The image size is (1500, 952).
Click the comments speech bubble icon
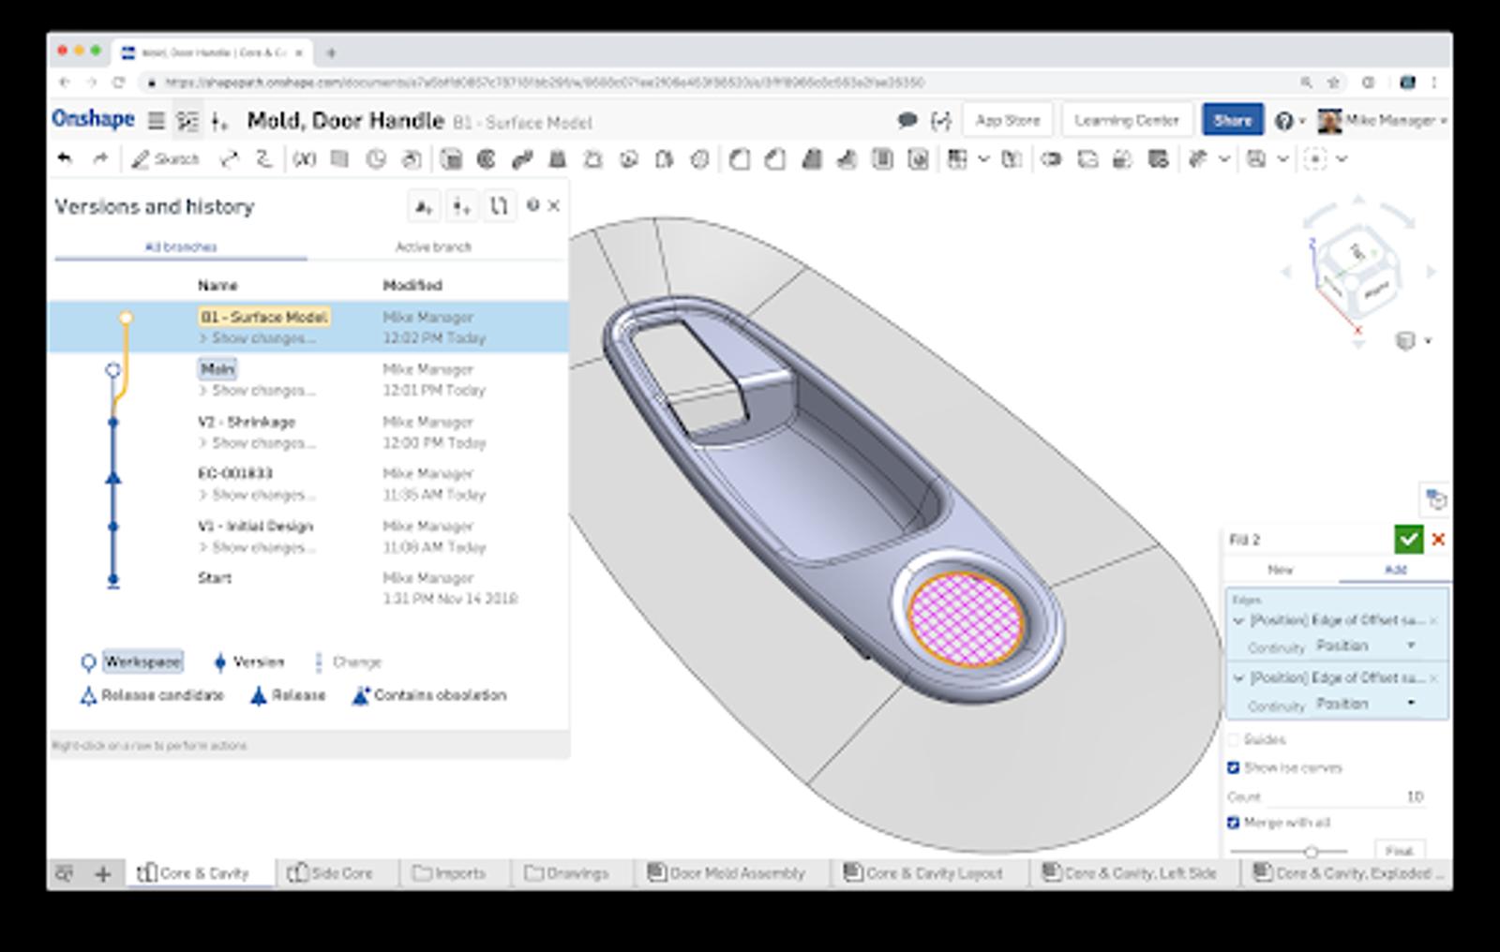tap(907, 121)
